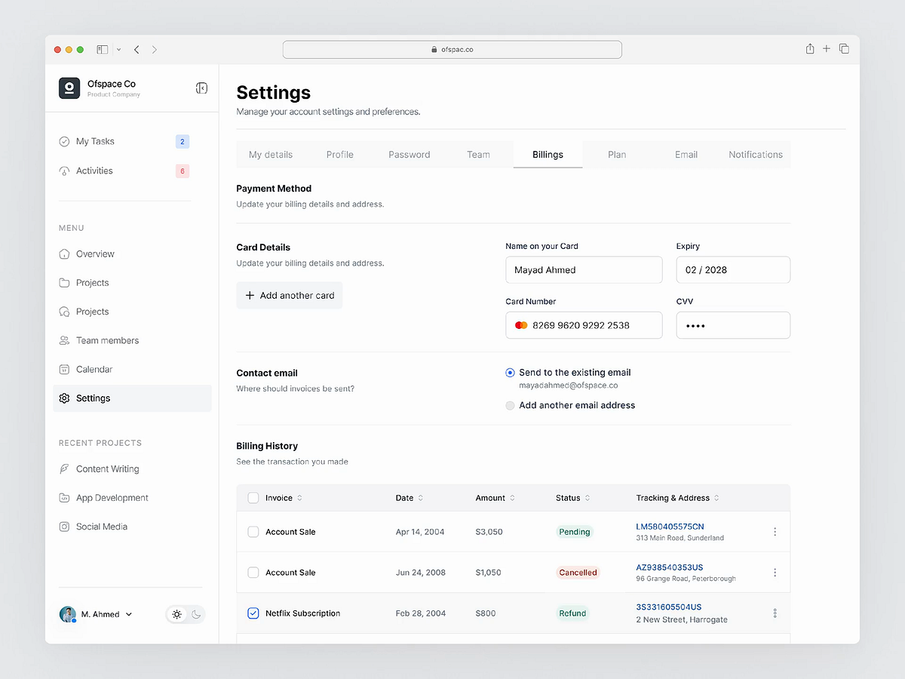Click the Name on your Card field
This screenshot has width=905, height=679.
click(x=584, y=269)
